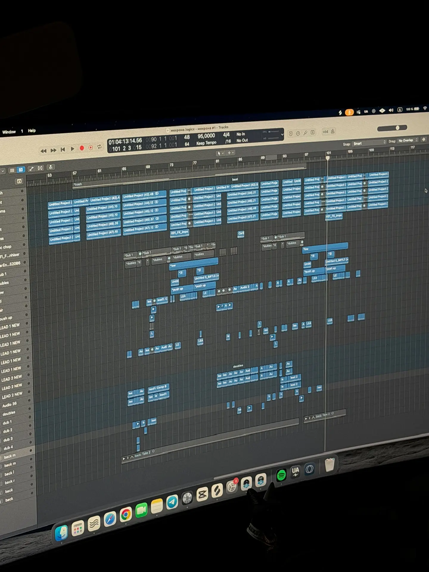Open Spotify from the Dock
The width and height of the screenshot is (429, 572).
[x=281, y=475]
